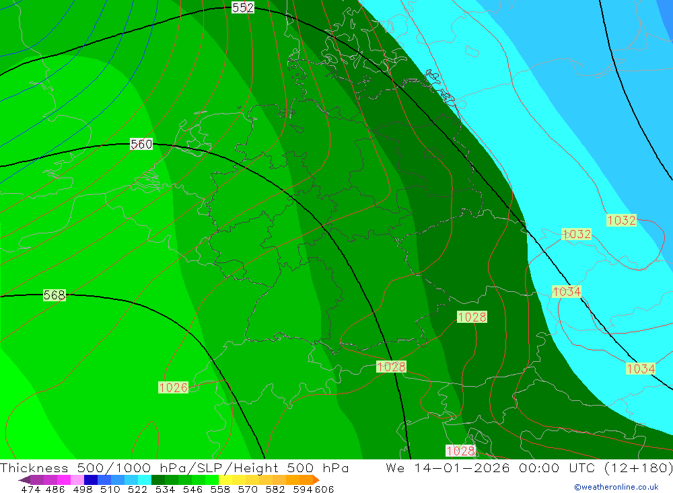This screenshot has height=493, width=673.
Task: Click the 606 legend value
Action: (324, 489)
